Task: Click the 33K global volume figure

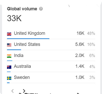Action: (x=14, y=18)
